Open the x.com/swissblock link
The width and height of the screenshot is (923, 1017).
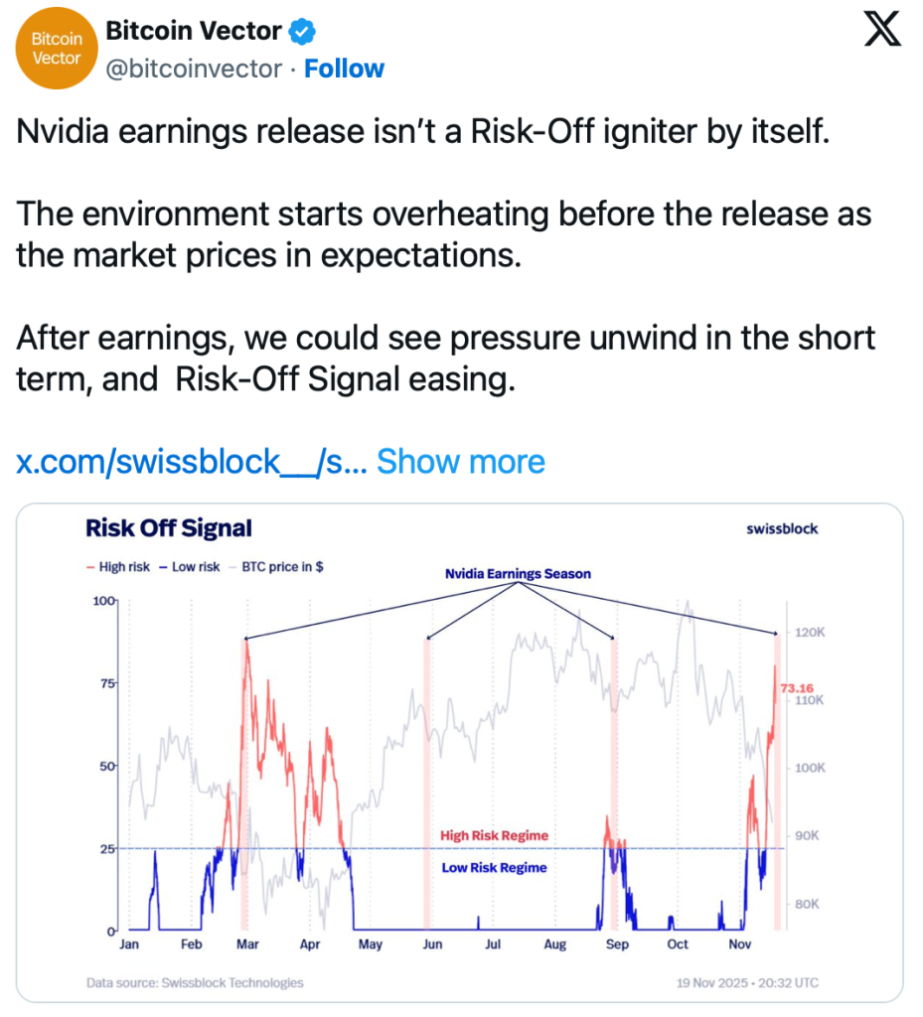click(192, 462)
